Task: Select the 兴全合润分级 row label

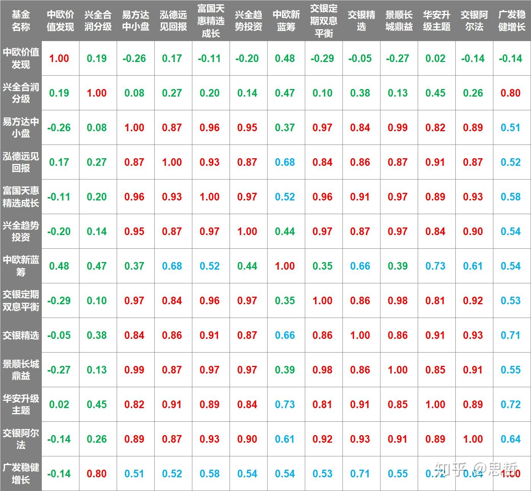Action: pos(21,93)
